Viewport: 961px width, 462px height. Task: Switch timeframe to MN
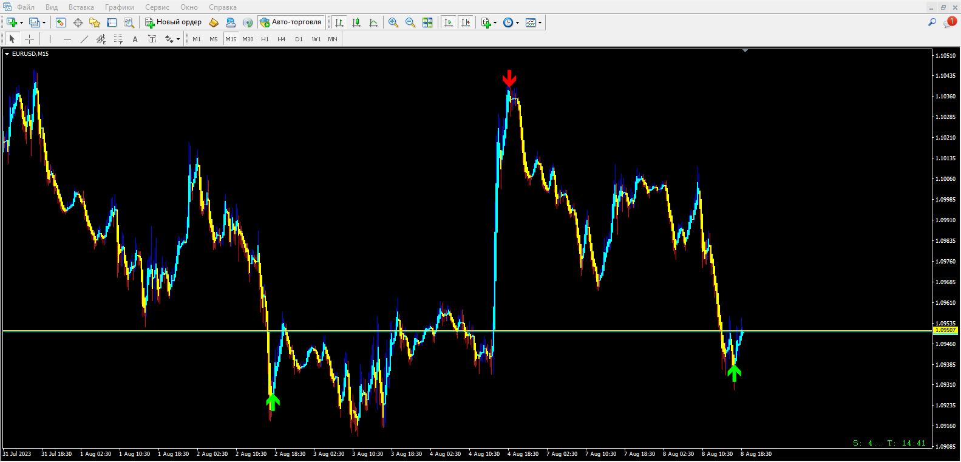point(333,39)
